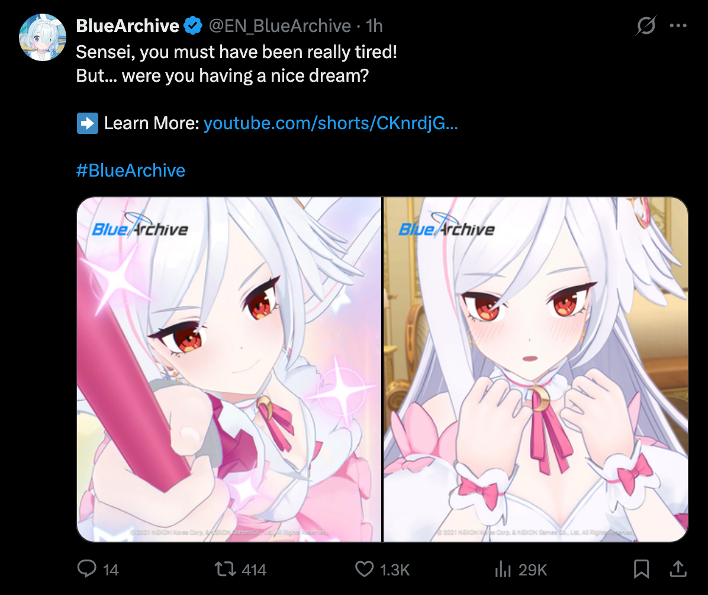
Task: Open the left image with pink bat
Action: click(x=229, y=369)
